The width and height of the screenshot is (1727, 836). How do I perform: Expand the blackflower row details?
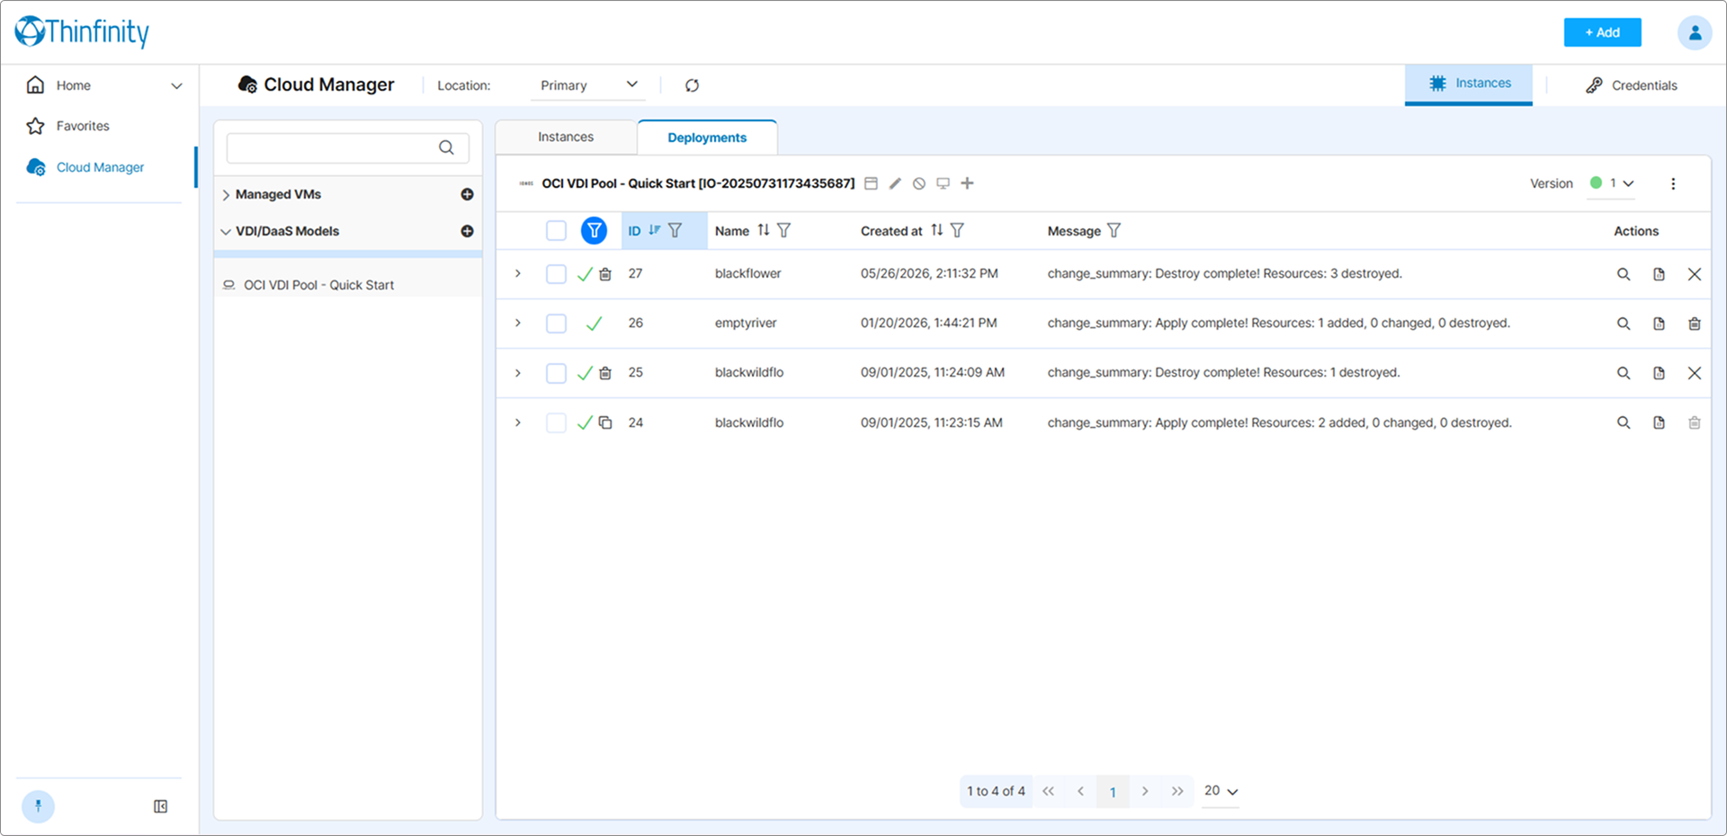(518, 273)
